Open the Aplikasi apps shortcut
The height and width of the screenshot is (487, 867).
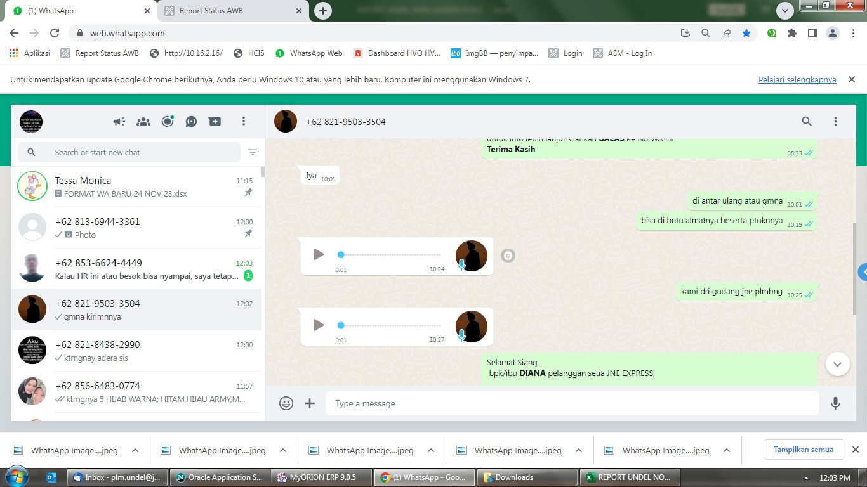pyautogui.click(x=30, y=53)
